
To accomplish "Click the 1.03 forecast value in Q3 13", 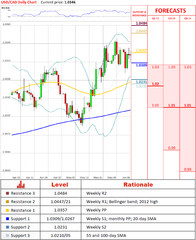I will pyautogui.click(x=172, y=67).
